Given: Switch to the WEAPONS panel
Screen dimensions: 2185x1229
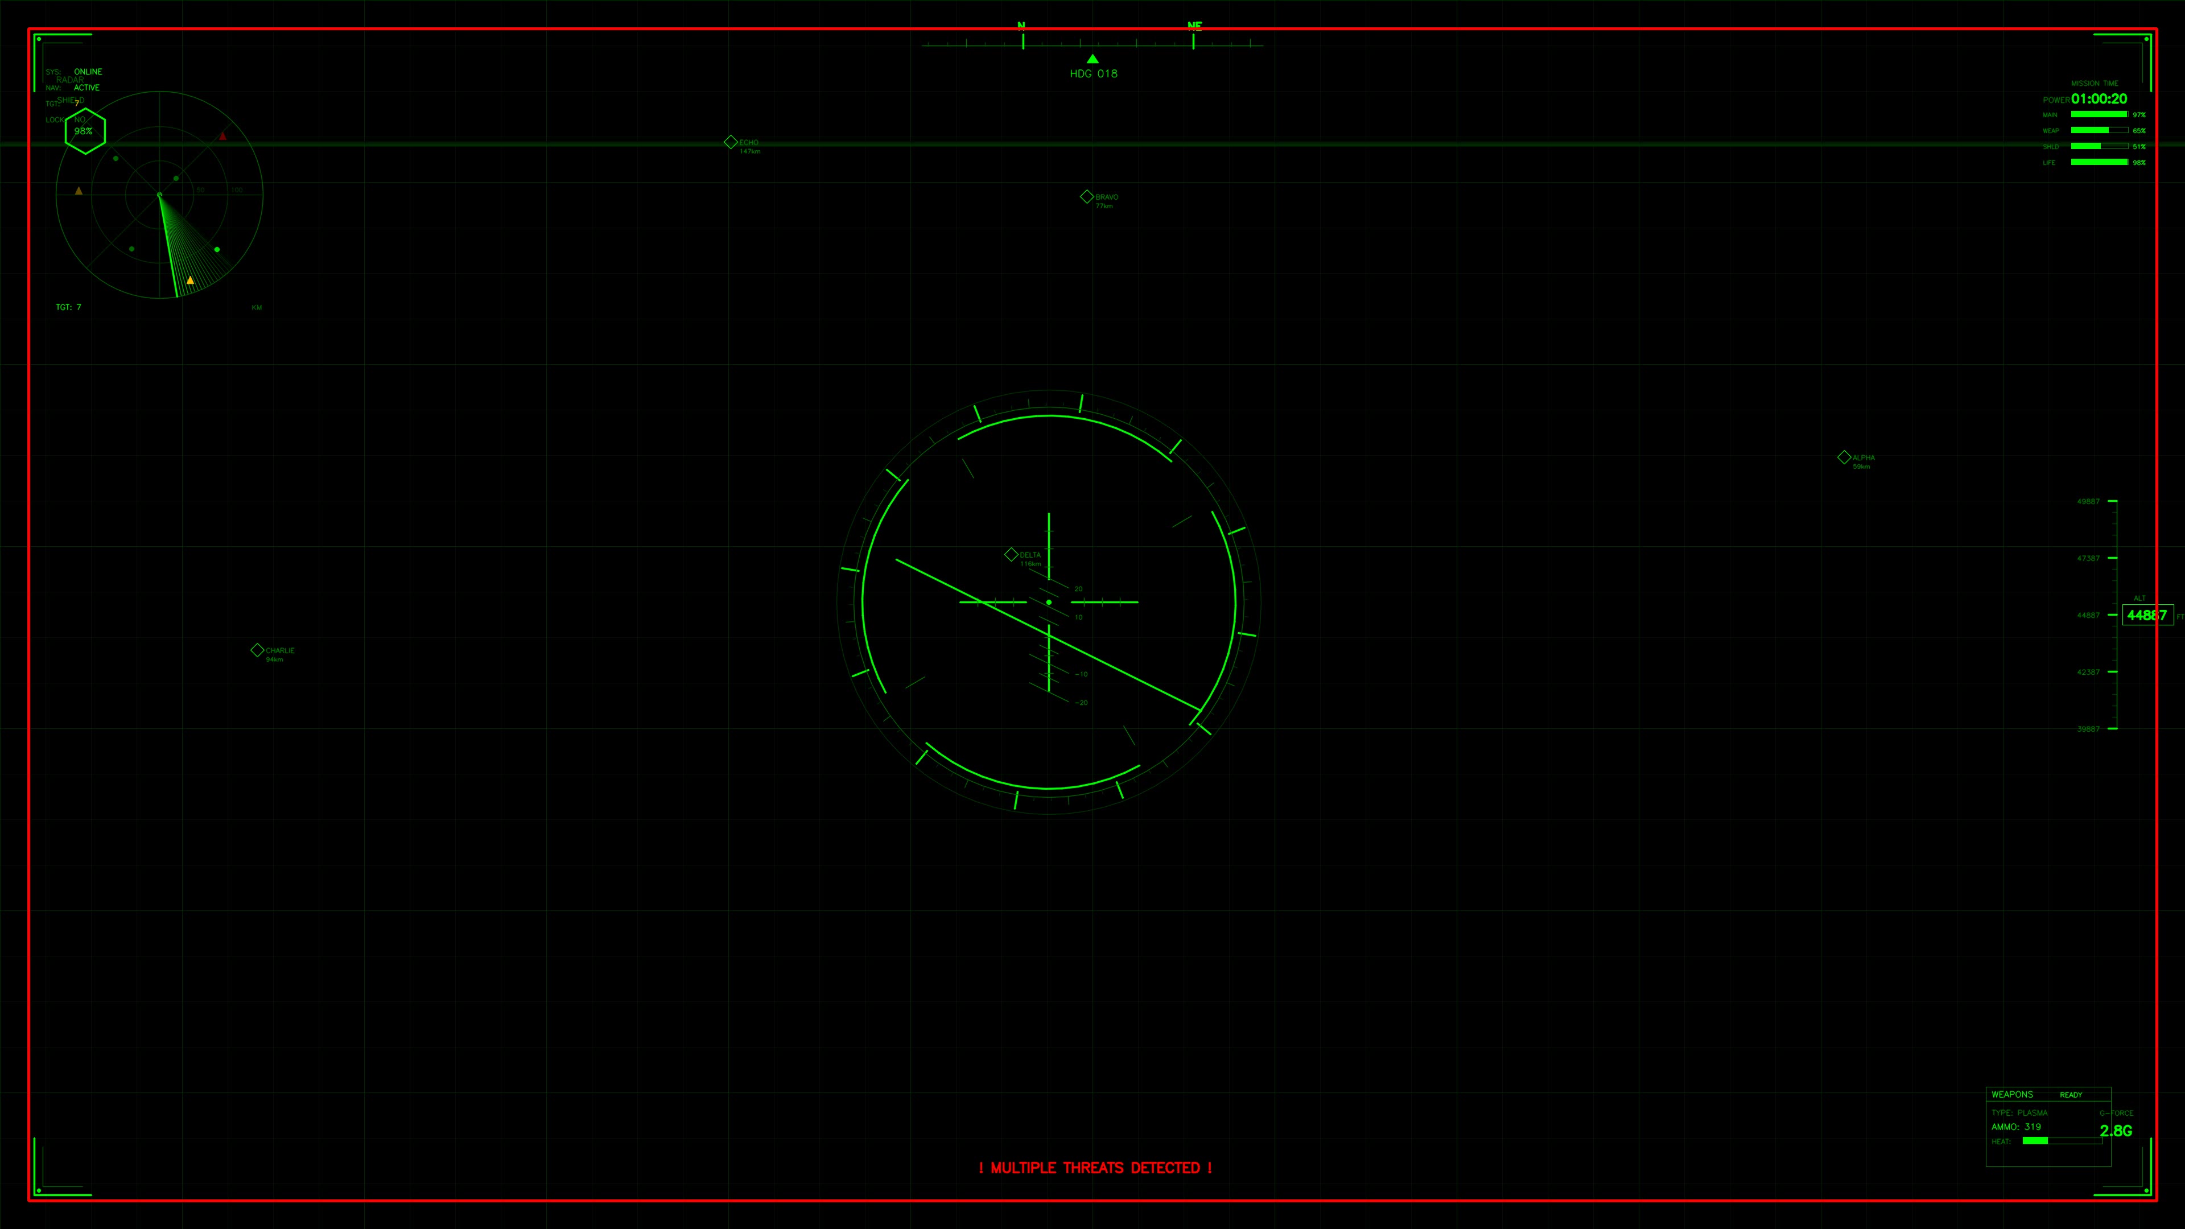Looking at the screenshot, I should pyautogui.click(x=2012, y=1094).
